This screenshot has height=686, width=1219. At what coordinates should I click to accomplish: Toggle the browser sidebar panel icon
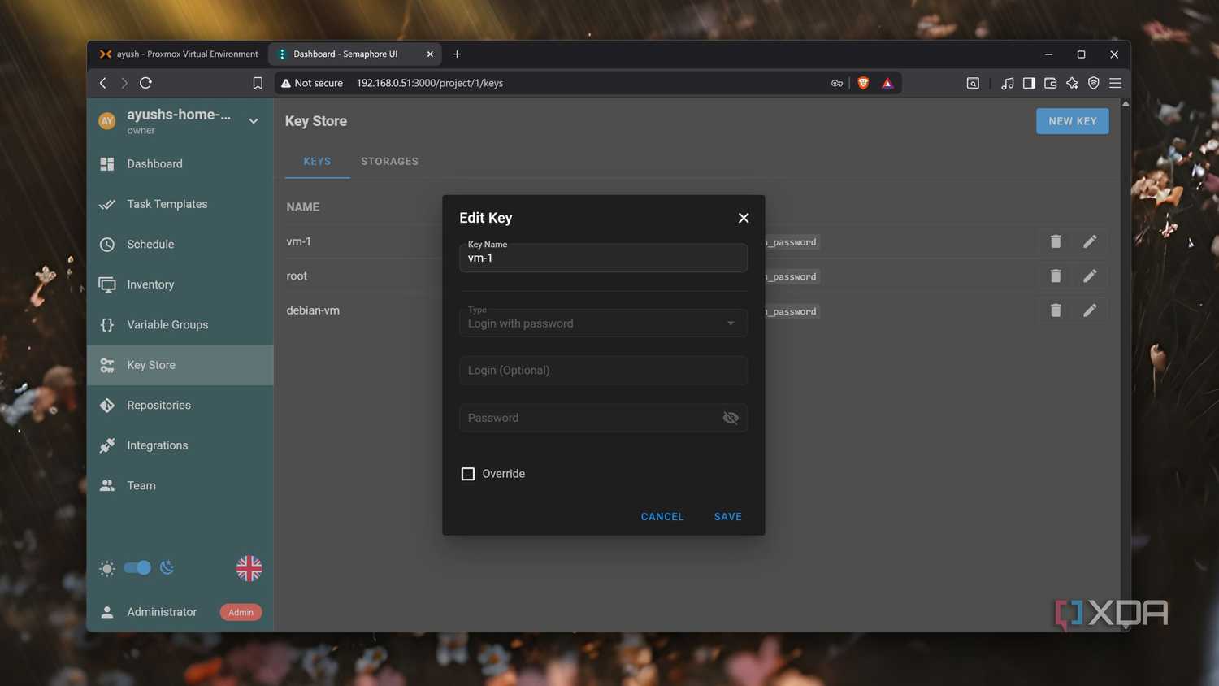tap(1029, 83)
